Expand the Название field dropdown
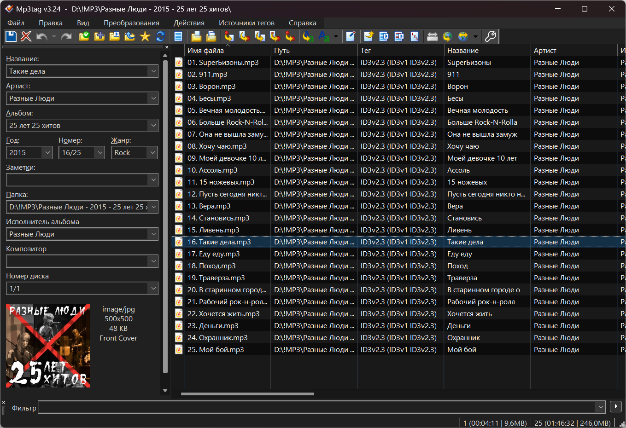 [x=153, y=71]
